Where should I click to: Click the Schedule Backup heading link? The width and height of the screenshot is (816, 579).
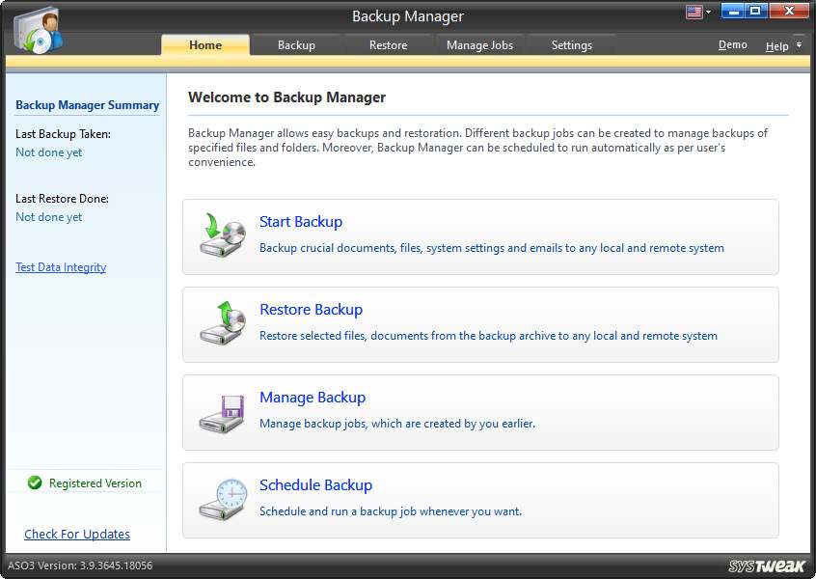(316, 485)
